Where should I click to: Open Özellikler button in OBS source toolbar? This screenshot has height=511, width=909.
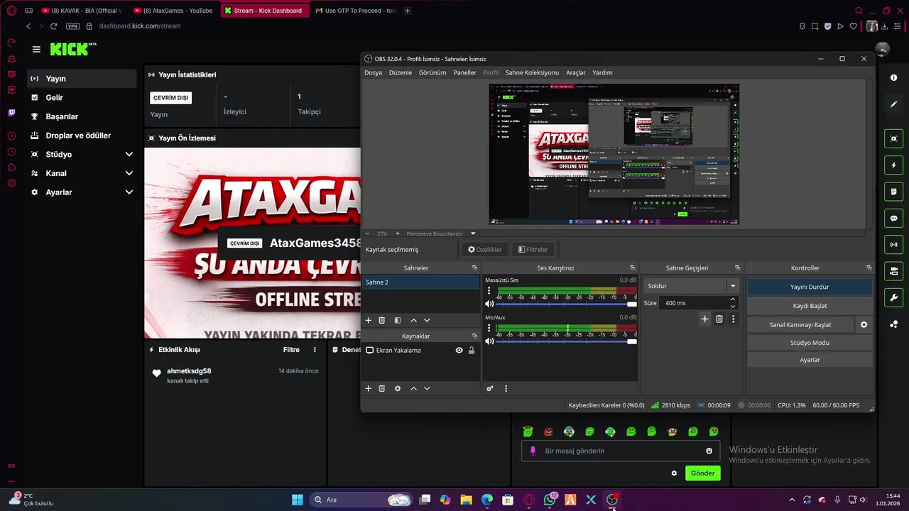[x=484, y=250]
